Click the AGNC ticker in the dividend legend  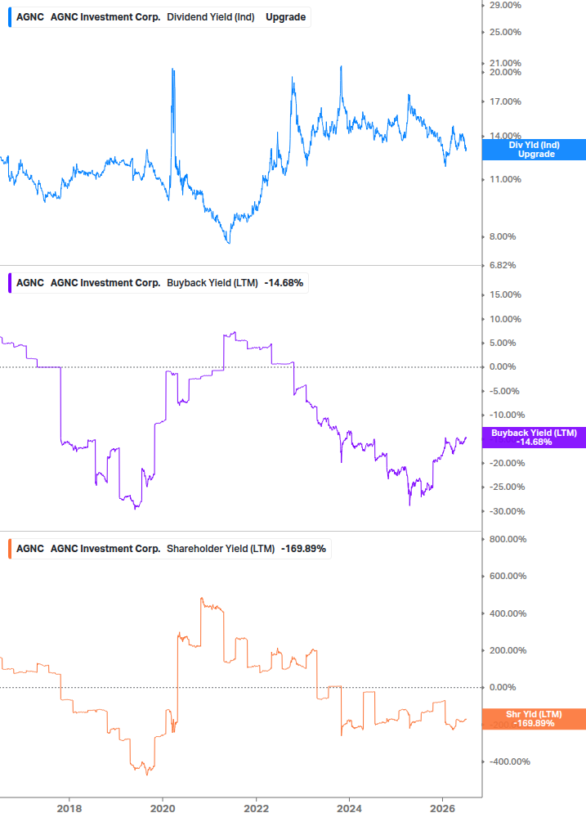pos(30,17)
